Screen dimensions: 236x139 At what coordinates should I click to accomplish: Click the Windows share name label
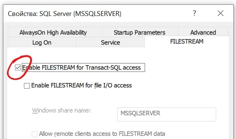[x=61, y=110]
